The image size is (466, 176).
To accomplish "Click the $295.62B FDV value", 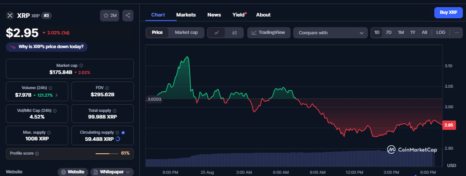I will coord(103,95).
